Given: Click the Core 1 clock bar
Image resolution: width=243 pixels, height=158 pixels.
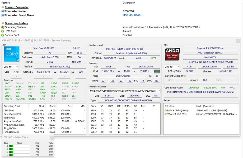Looking at the screenshot, I should click(20, 149).
